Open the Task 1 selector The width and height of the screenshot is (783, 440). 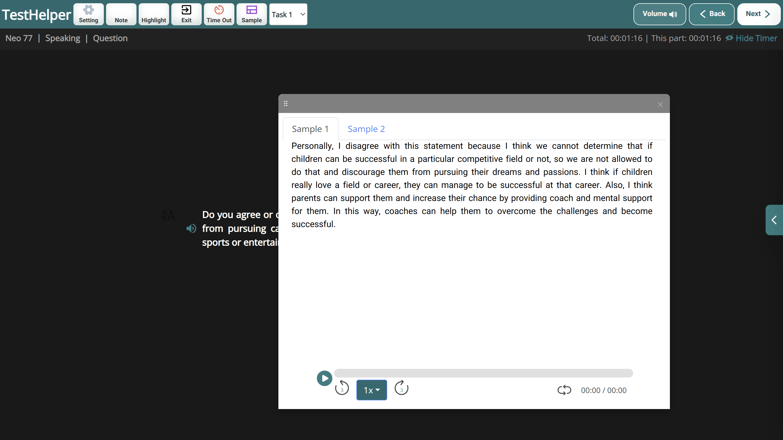(x=288, y=14)
